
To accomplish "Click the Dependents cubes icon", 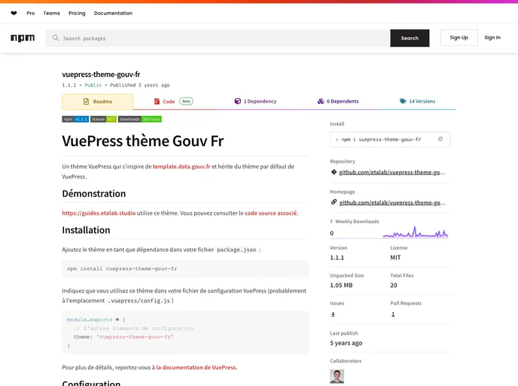I will pos(321,101).
